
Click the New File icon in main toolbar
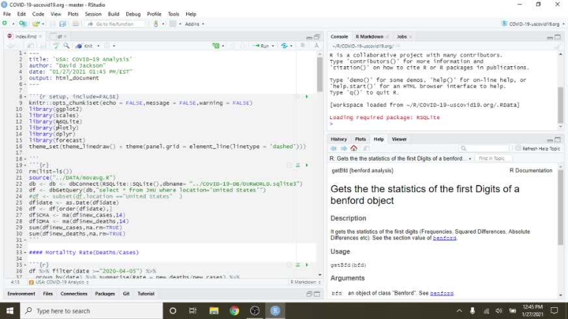point(5,23)
